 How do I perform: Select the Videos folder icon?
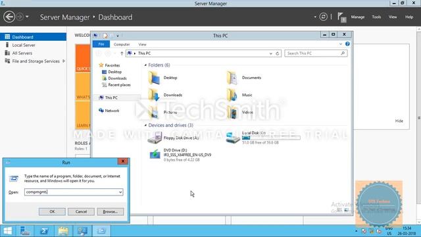click(232, 113)
